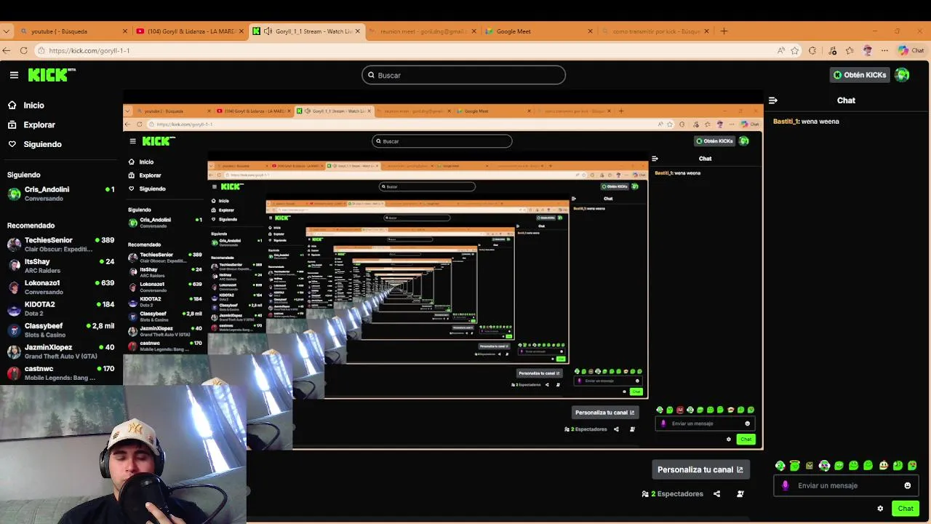Click the Siguiendo heart icon
The width and height of the screenshot is (931, 524).
point(12,144)
